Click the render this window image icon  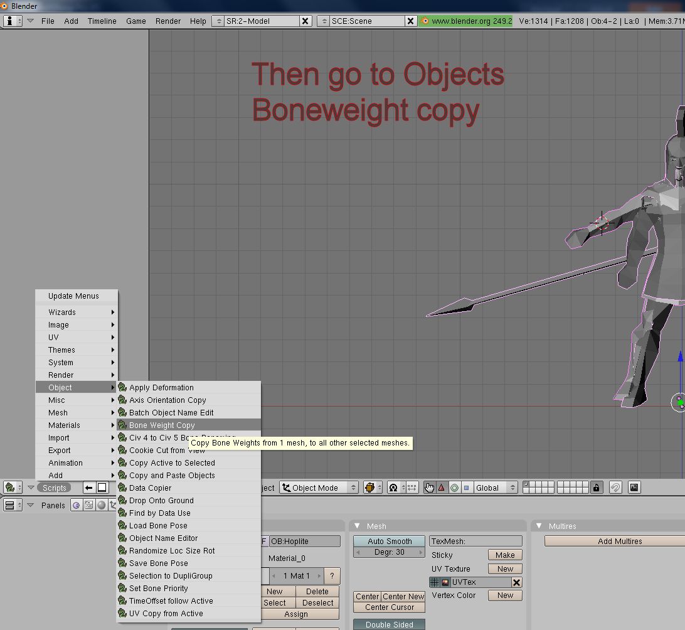pos(634,488)
